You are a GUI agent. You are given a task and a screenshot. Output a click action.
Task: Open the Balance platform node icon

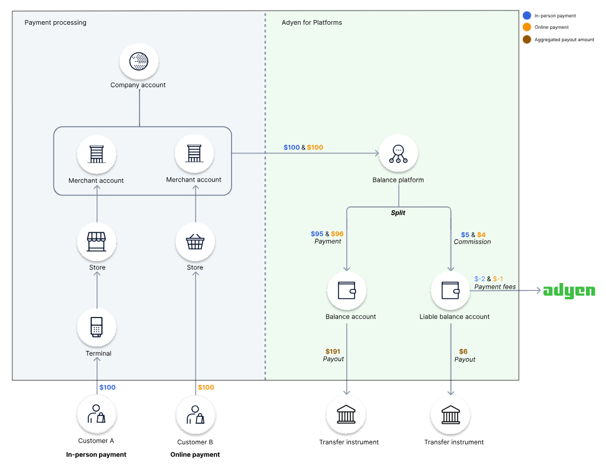point(399,153)
